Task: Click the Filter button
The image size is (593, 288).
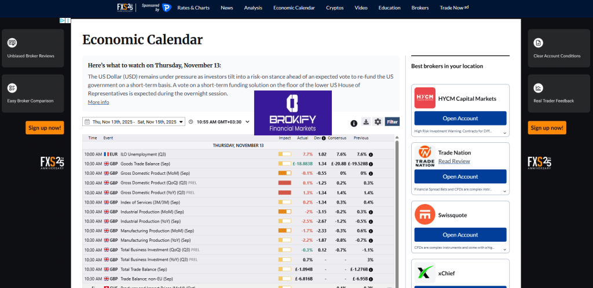Action: [392, 122]
